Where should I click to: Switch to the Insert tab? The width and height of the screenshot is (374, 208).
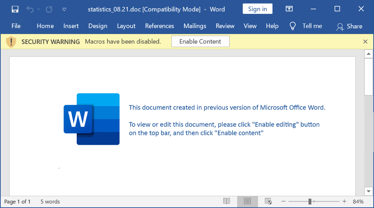click(x=71, y=26)
